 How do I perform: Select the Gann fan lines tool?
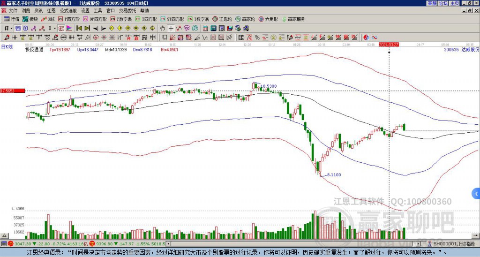click(x=172, y=38)
